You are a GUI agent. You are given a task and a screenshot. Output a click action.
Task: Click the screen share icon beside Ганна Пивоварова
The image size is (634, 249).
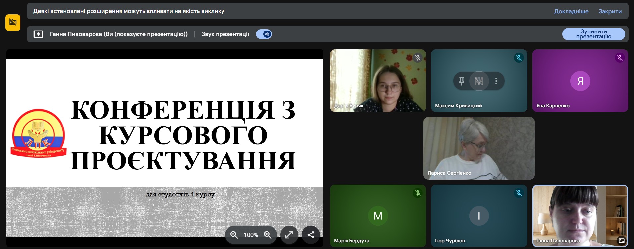click(38, 34)
